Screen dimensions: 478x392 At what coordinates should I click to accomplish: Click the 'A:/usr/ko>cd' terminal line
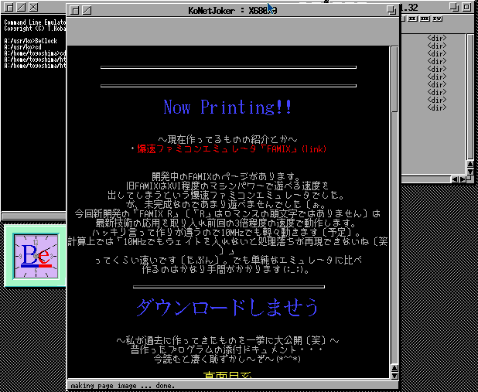(23, 47)
